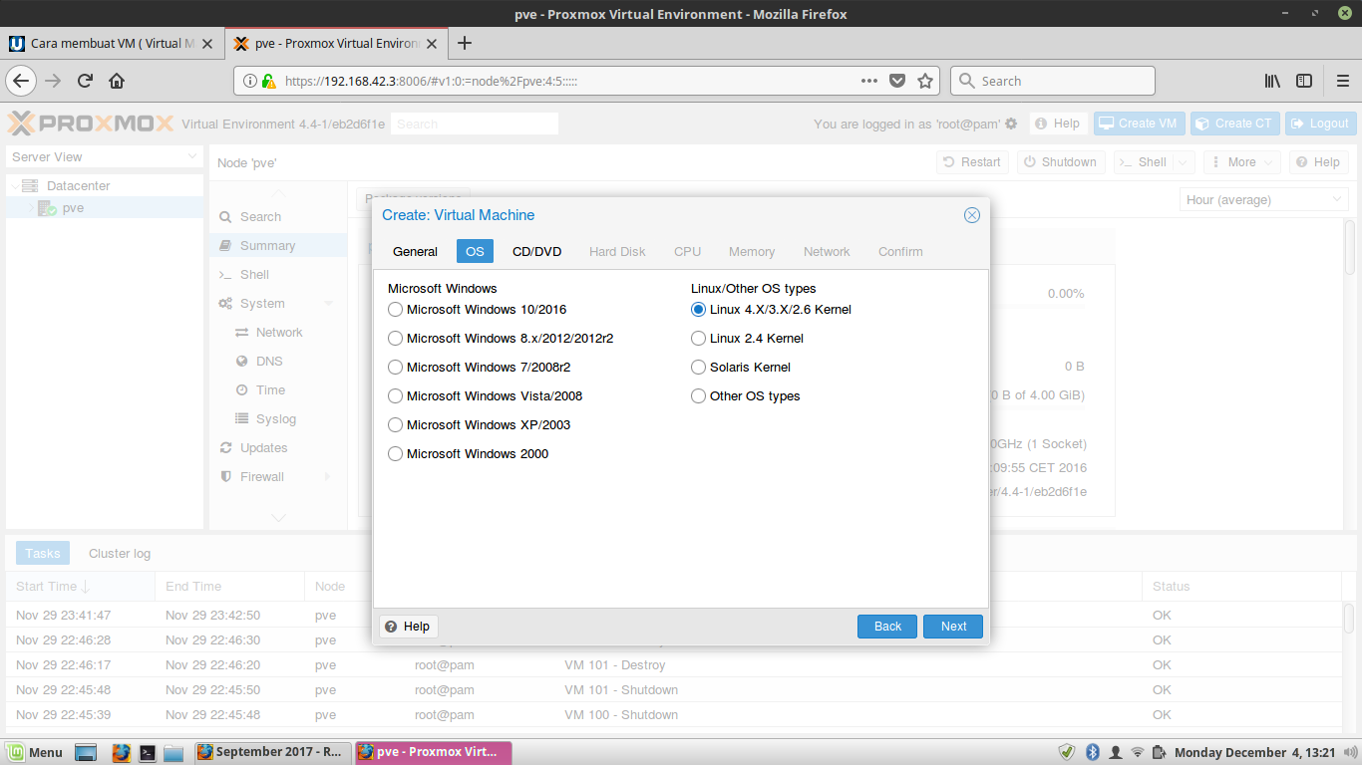Select Linux 4.X/3.X/2.6 Kernel radio

pos(699,310)
